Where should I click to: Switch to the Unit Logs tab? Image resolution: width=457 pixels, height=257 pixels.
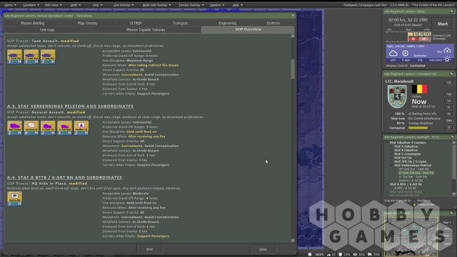click(47, 30)
